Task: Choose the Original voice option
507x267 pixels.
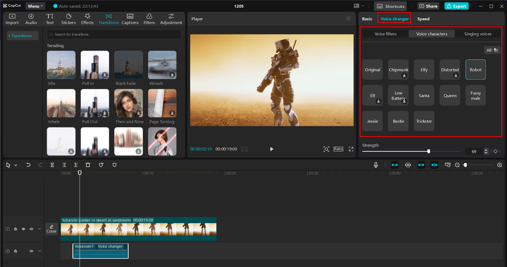Action: tap(373, 70)
